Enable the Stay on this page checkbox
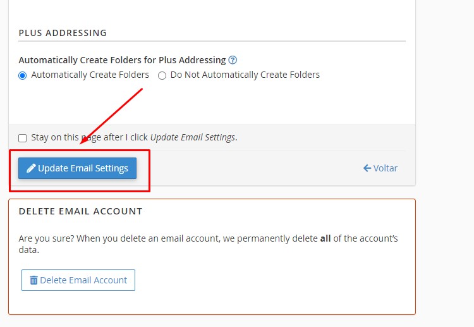Image resolution: width=474 pixels, height=327 pixels. pyautogui.click(x=23, y=138)
